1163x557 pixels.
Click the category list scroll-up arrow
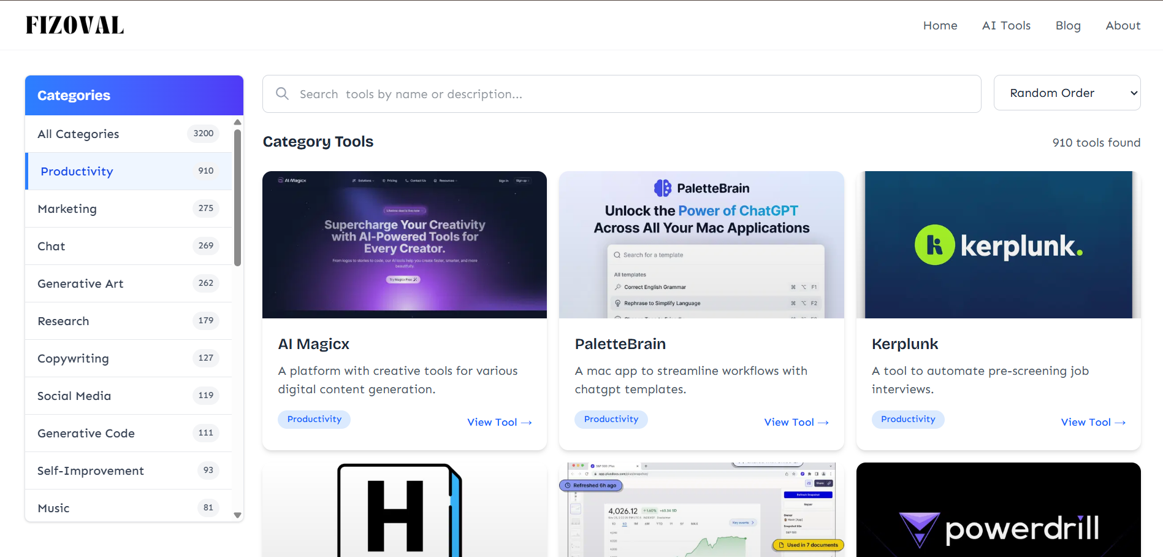[x=237, y=122]
